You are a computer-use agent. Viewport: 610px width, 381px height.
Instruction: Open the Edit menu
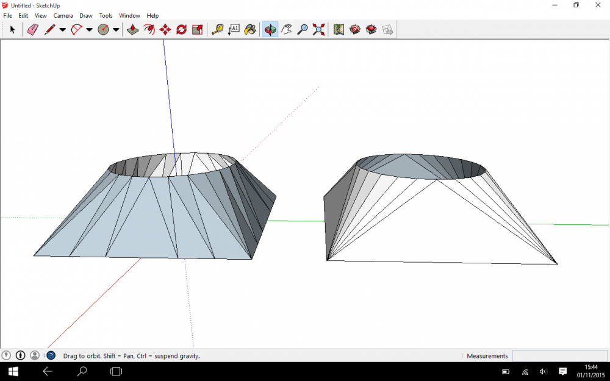[x=23, y=16]
